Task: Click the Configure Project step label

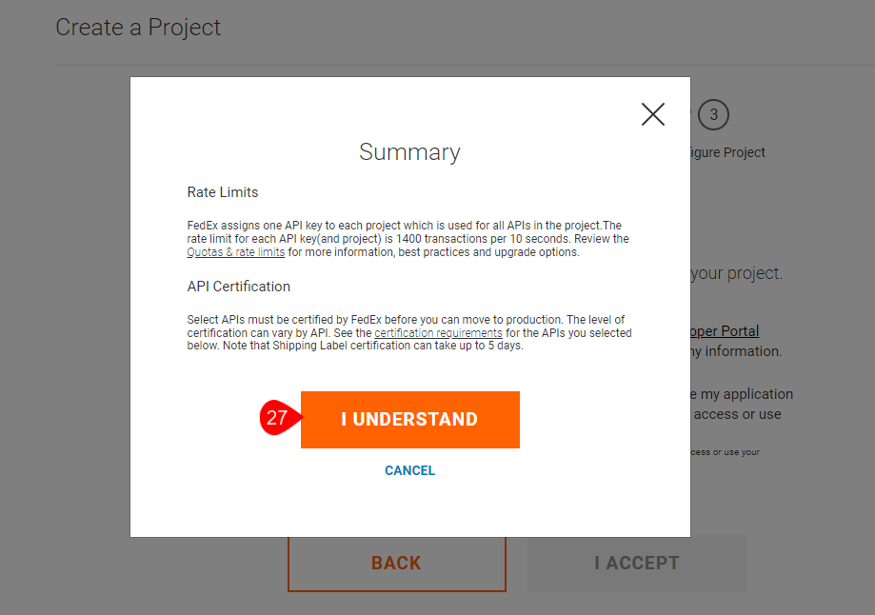Action: (727, 152)
